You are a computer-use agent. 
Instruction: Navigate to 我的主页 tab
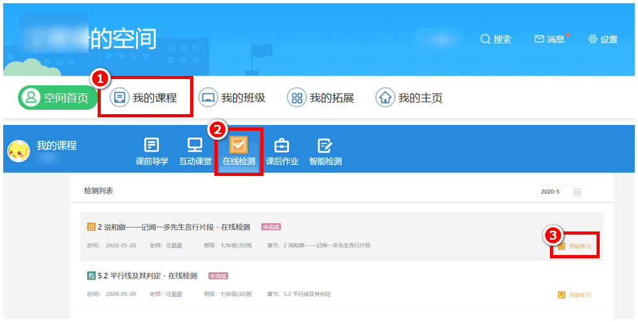click(410, 98)
